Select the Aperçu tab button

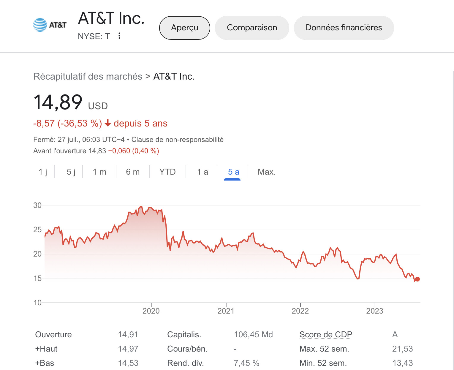click(185, 28)
